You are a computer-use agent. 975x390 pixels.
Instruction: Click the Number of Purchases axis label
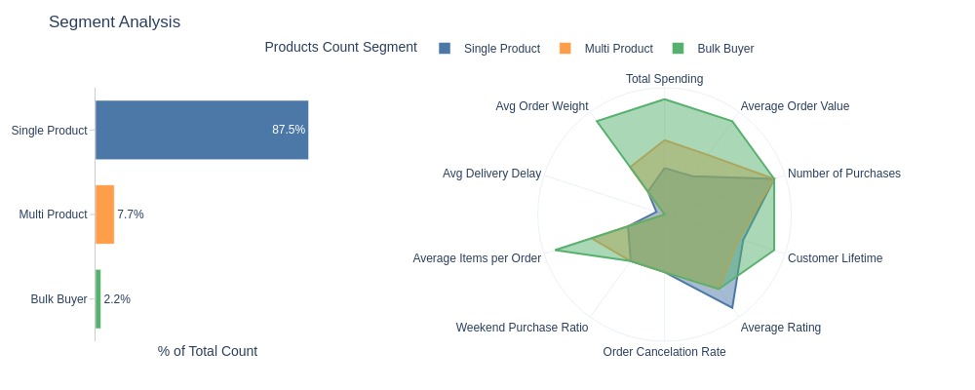click(x=843, y=174)
